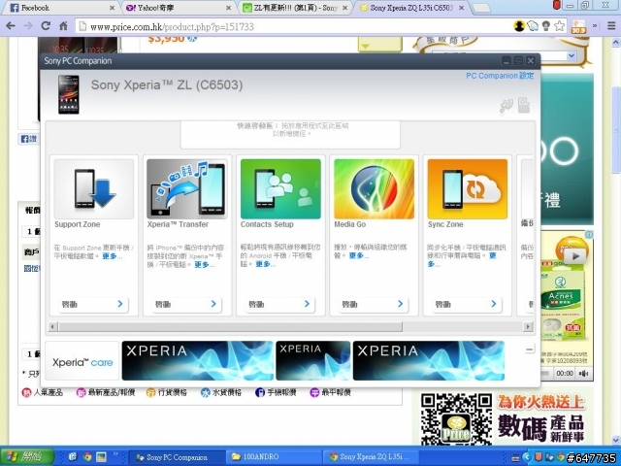Collapse the banner strip with minus button

[529, 349]
